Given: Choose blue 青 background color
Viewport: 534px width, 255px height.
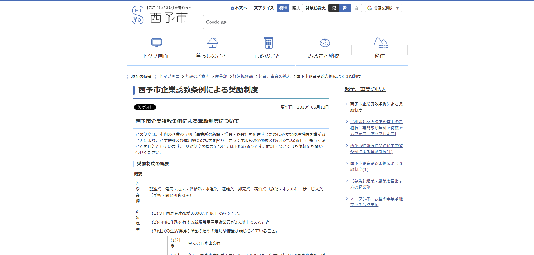Looking at the screenshot, I should 345,8.
